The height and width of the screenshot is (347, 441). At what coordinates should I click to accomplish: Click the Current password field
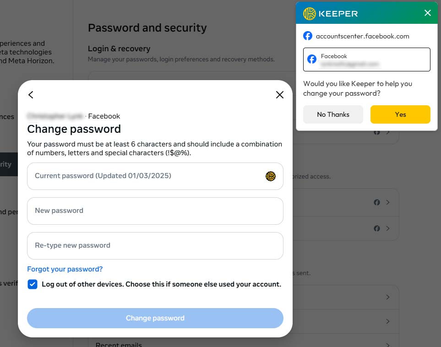click(147, 176)
